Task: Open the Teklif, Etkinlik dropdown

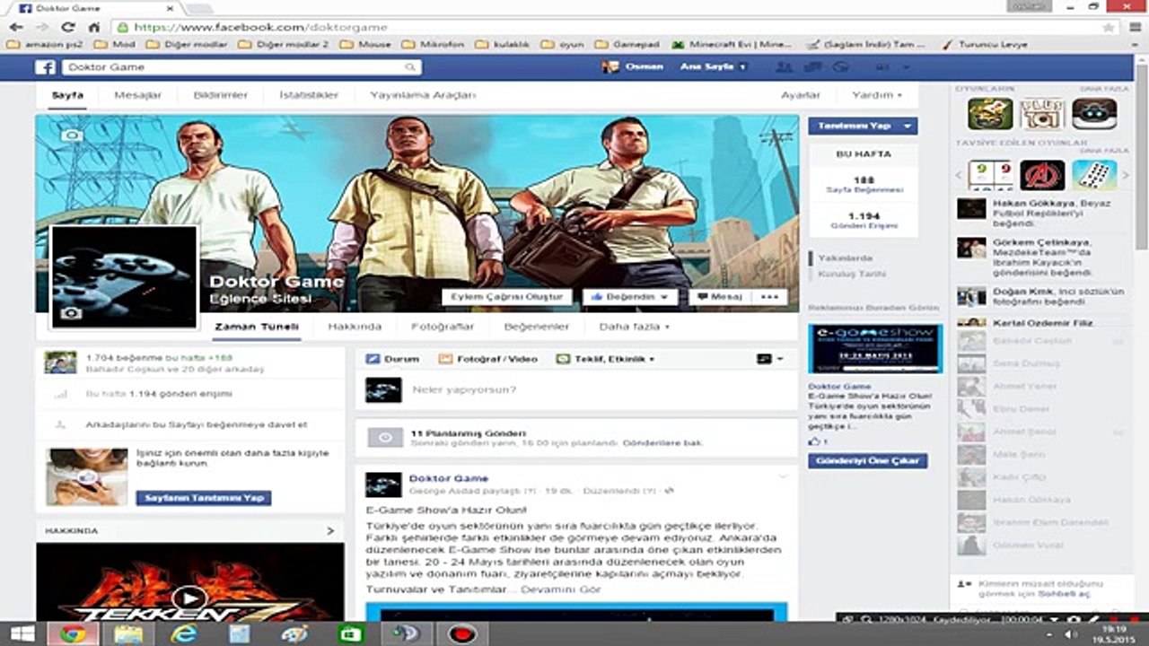Action: 606,359
